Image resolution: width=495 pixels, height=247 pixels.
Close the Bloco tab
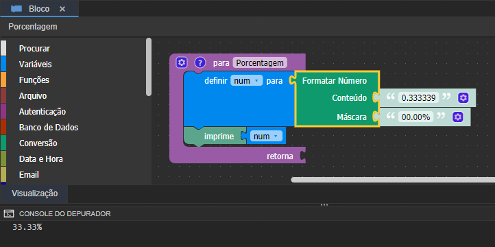62,9
